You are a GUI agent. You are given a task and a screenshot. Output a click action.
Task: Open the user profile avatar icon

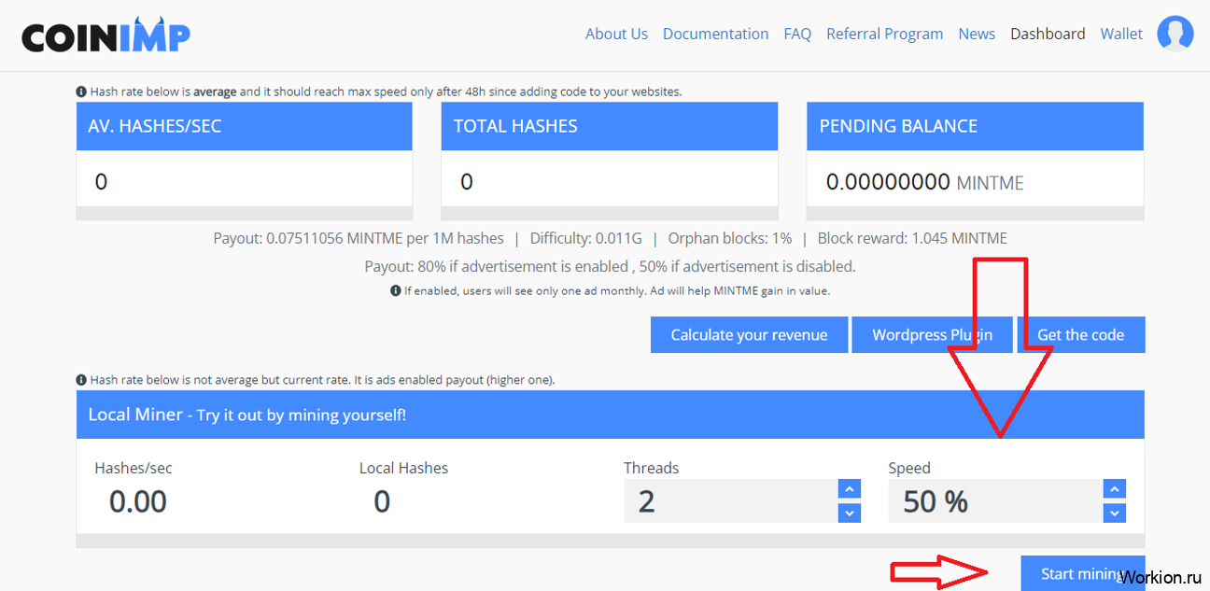(1175, 34)
